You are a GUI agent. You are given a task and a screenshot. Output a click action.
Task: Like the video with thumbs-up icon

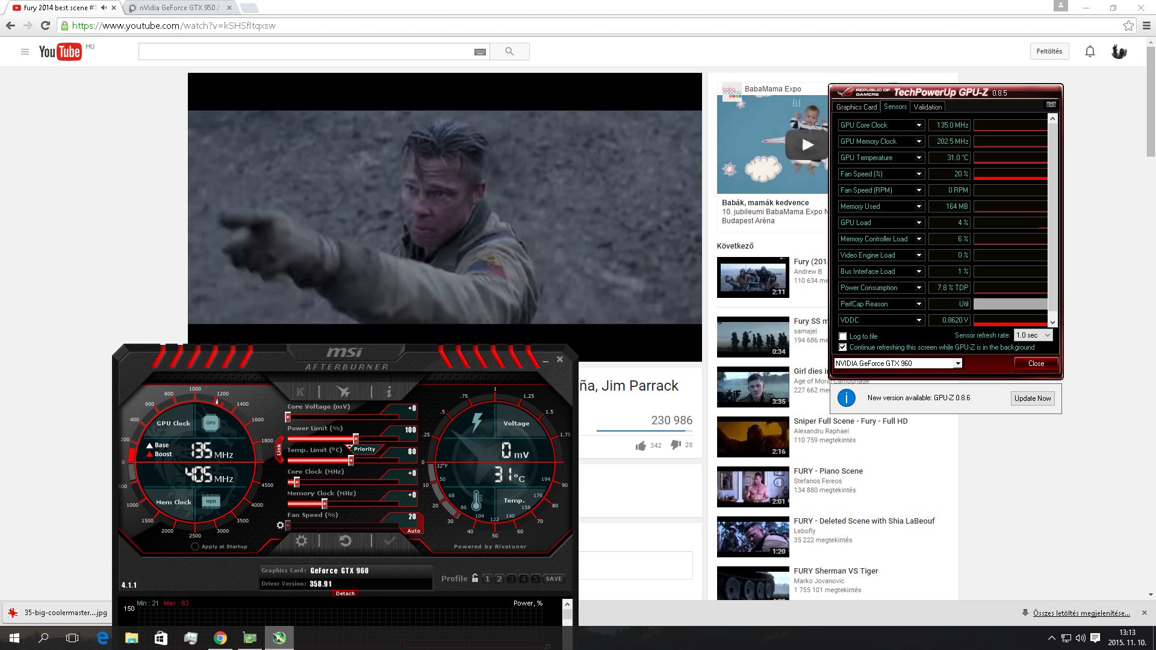(641, 445)
